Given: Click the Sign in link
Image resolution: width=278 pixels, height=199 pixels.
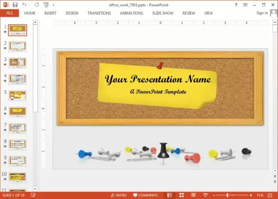Looking at the screenshot, I should coord(262,13).
